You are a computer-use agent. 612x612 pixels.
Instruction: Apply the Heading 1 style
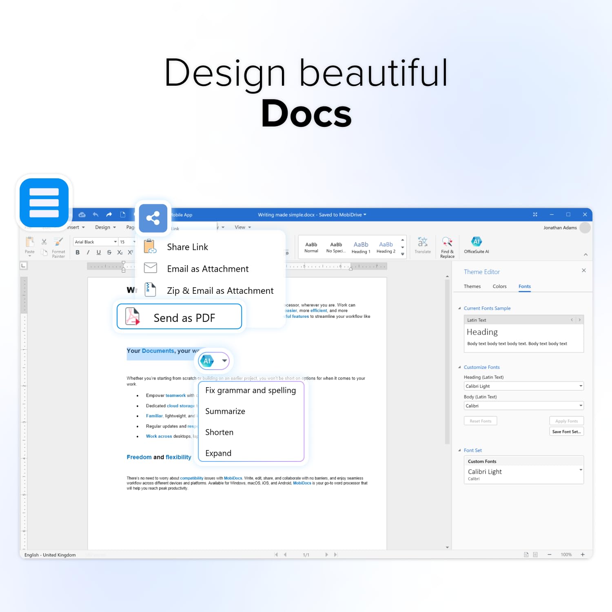coord(361,247)
